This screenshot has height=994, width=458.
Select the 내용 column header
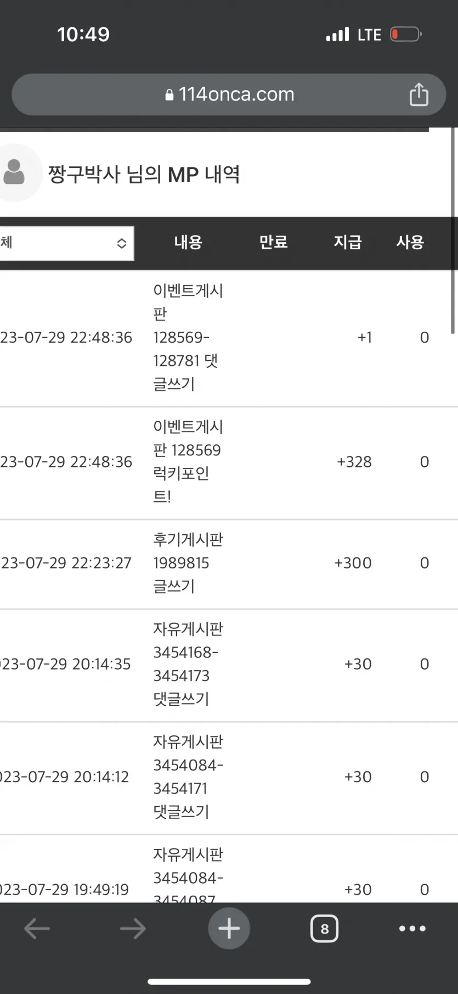(x=188, y=242)
